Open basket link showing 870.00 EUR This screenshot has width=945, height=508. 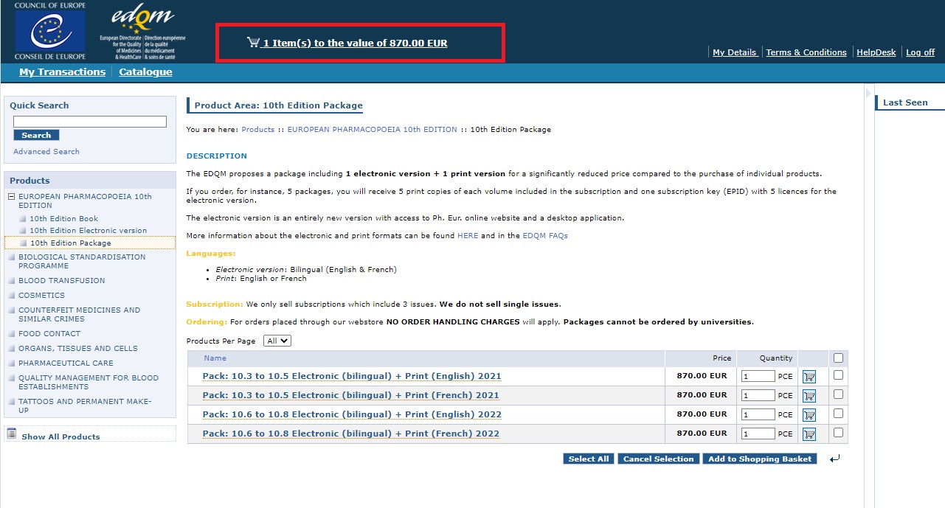355,43
